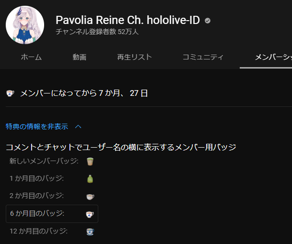Click the channel title Pavolia Reine Ch. hololive-ID
The image size is (292, 244).
click(x=128, y=20)
